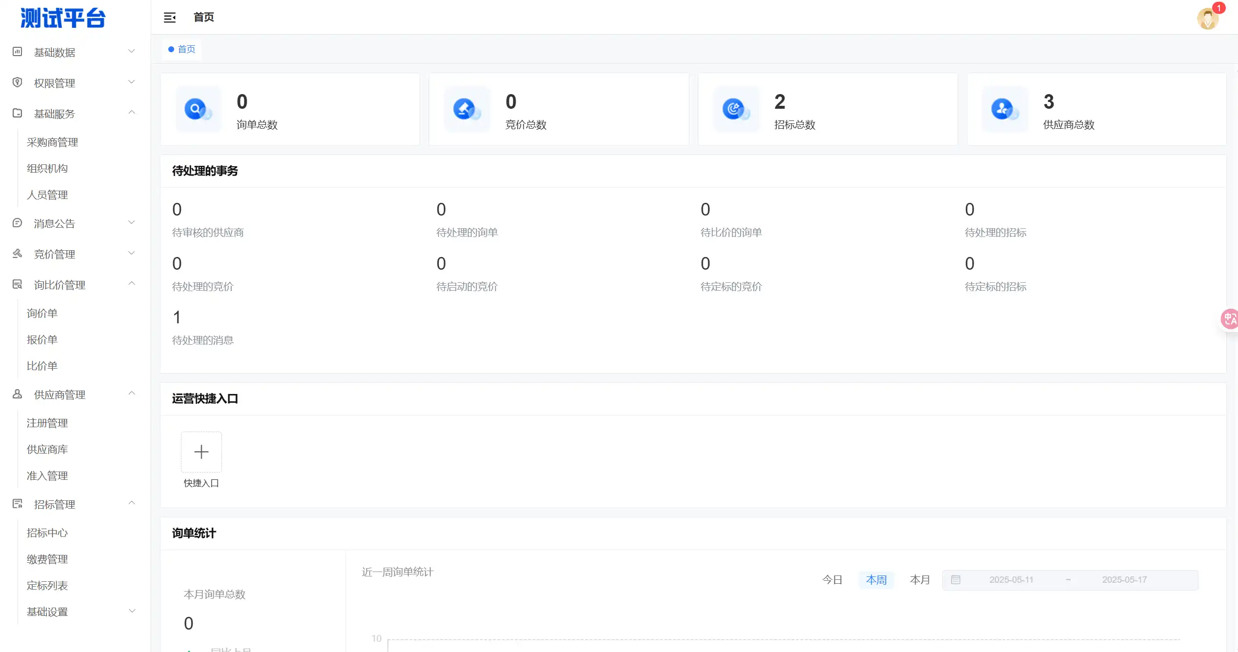1238x652 pixels.
Task: Open 组织机构 in the sidebar
Action: pyautogui.click(x=47, y=169)
